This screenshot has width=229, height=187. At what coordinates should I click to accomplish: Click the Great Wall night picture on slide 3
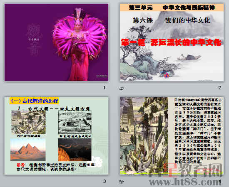click(75, 150)
